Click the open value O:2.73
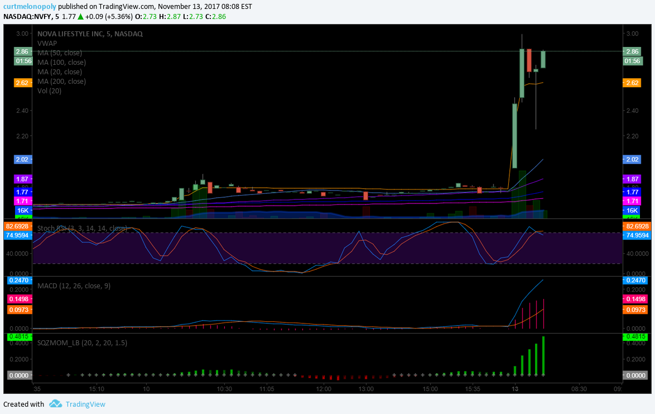Image resolution: width=655 pixels, height=414 pixels. click(146, 17)
